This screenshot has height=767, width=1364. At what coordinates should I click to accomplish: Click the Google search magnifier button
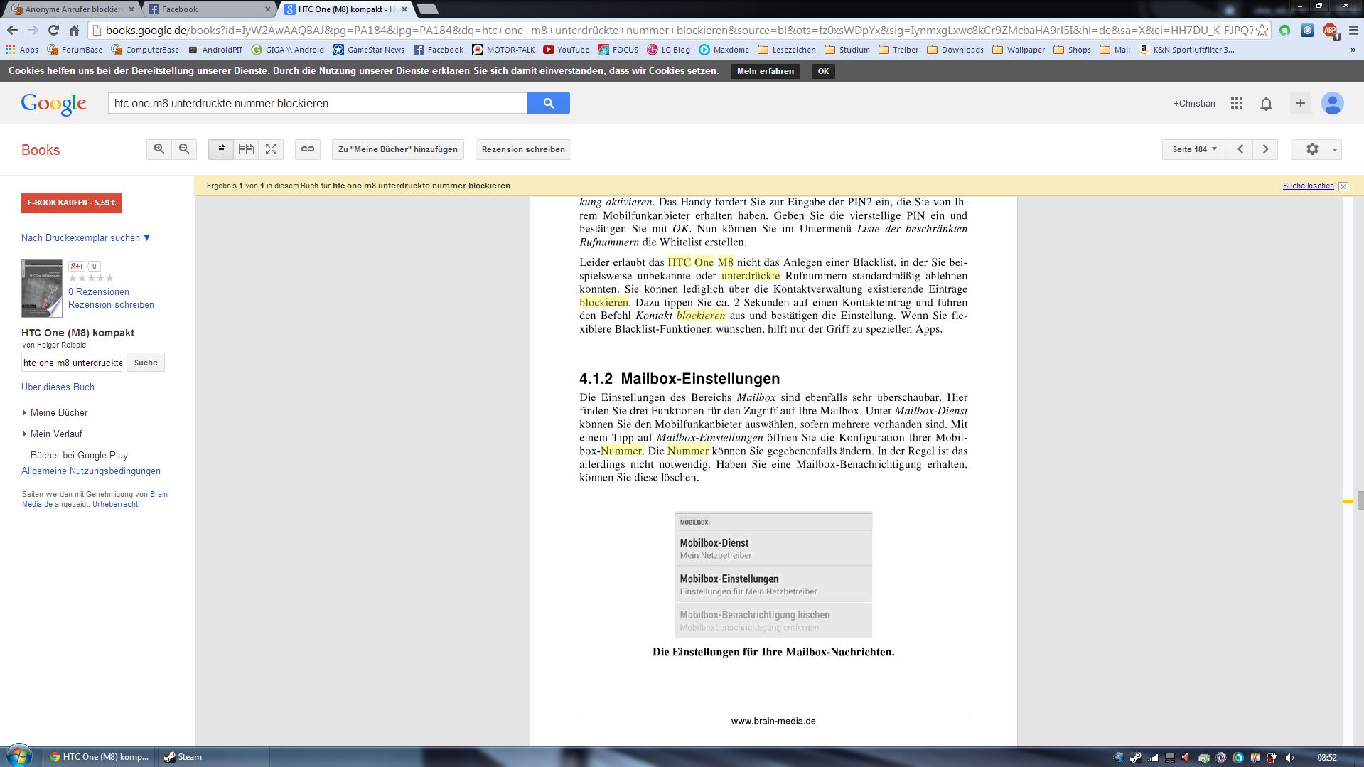tap(548, 103)
